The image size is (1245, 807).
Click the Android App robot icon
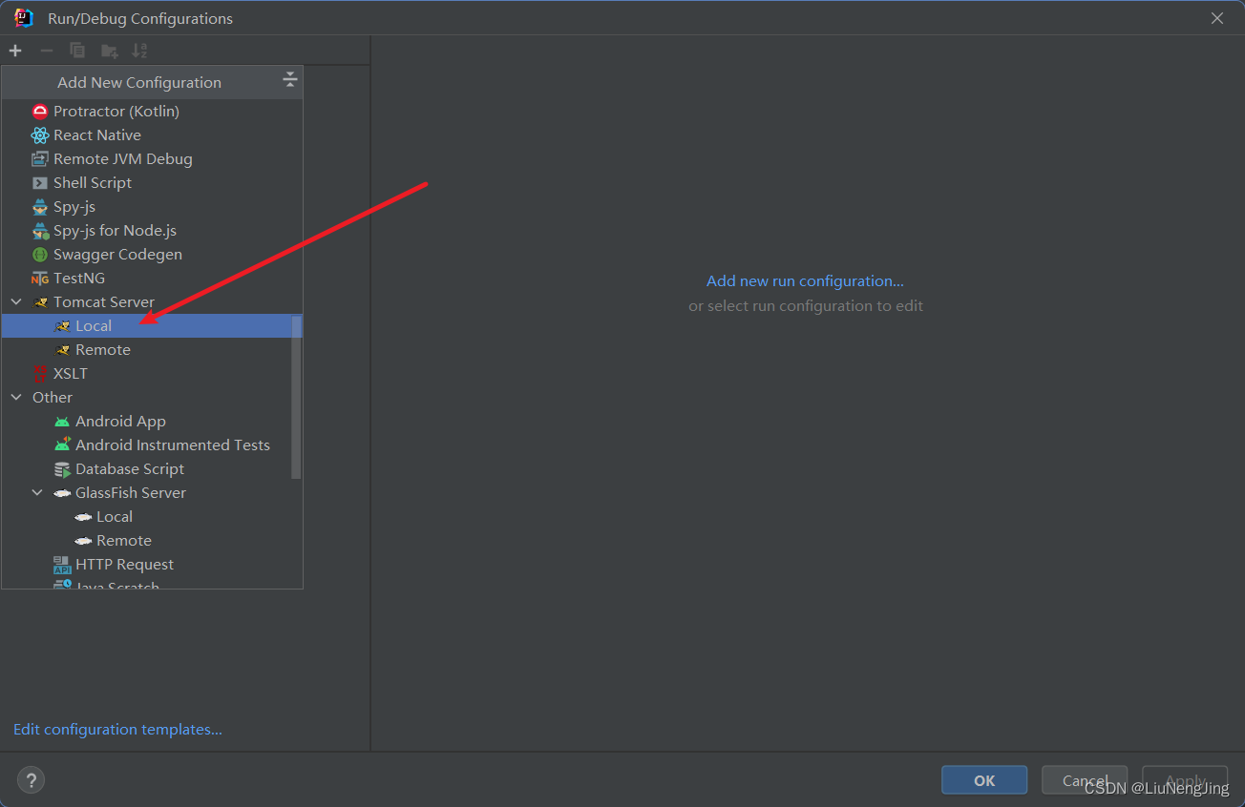62,422
